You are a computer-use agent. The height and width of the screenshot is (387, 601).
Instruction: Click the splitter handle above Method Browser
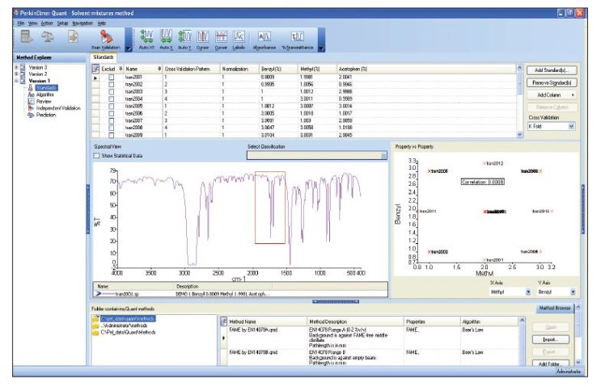[336, 301]
